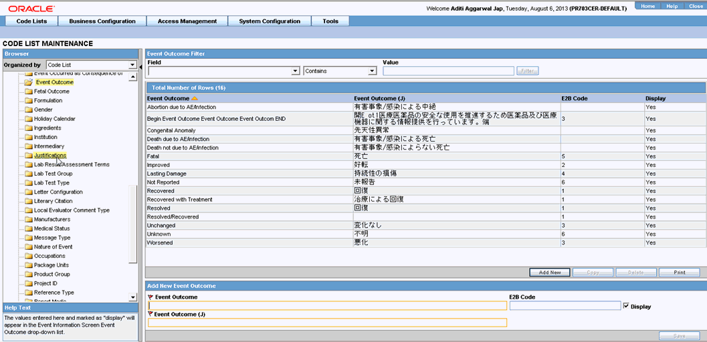Viewport: 707px width, 342px height.
Task: Click the tree scrollbar down arrow
Action: click(x=132, y=297)
